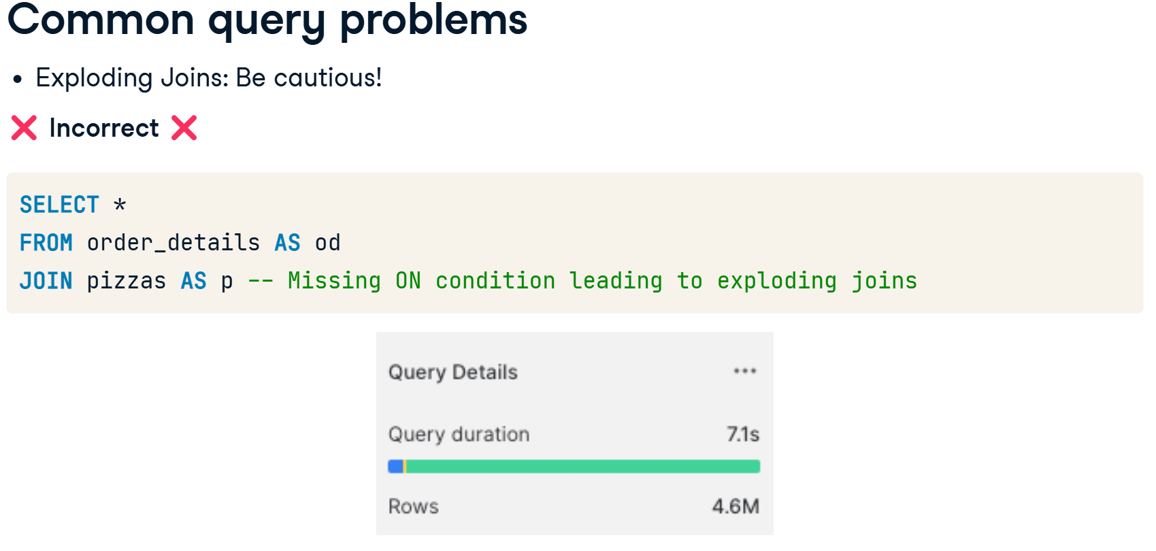Click the green segment of duration bar
The image size is (1156, 551).
click(x=583, y=467)
